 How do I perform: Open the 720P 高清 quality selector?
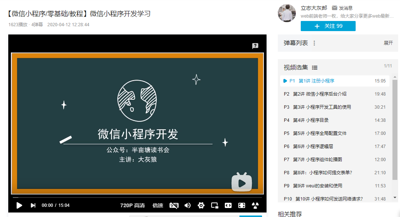click(132, 205)
